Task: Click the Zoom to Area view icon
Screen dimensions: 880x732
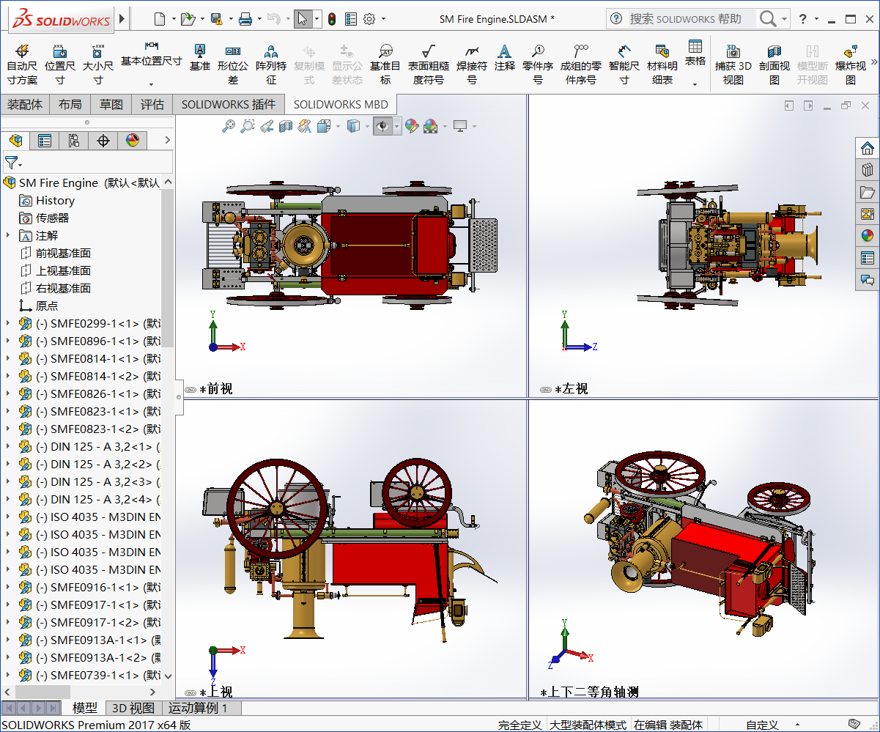Action: [x=247, y=126]
